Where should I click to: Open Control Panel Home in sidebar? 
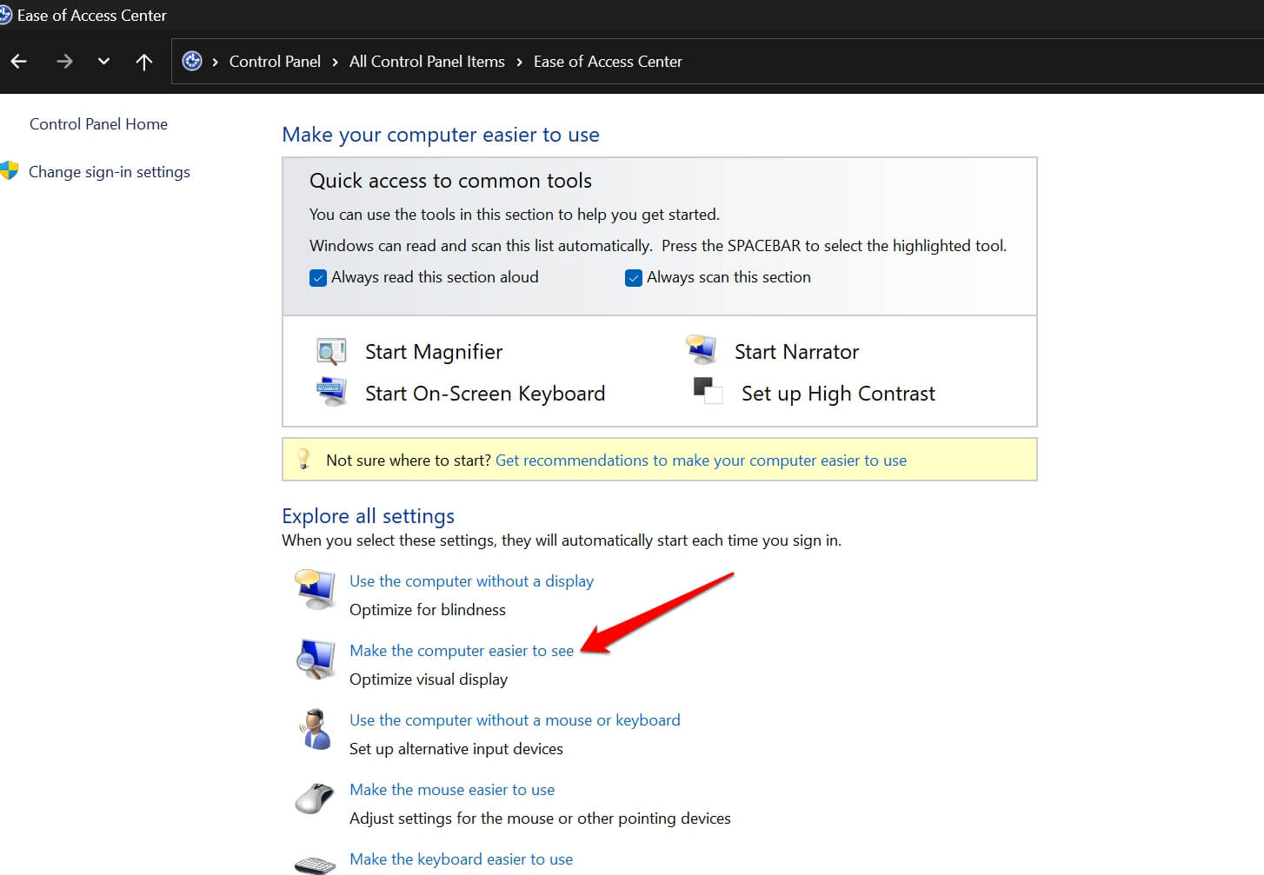click(98, 124)
